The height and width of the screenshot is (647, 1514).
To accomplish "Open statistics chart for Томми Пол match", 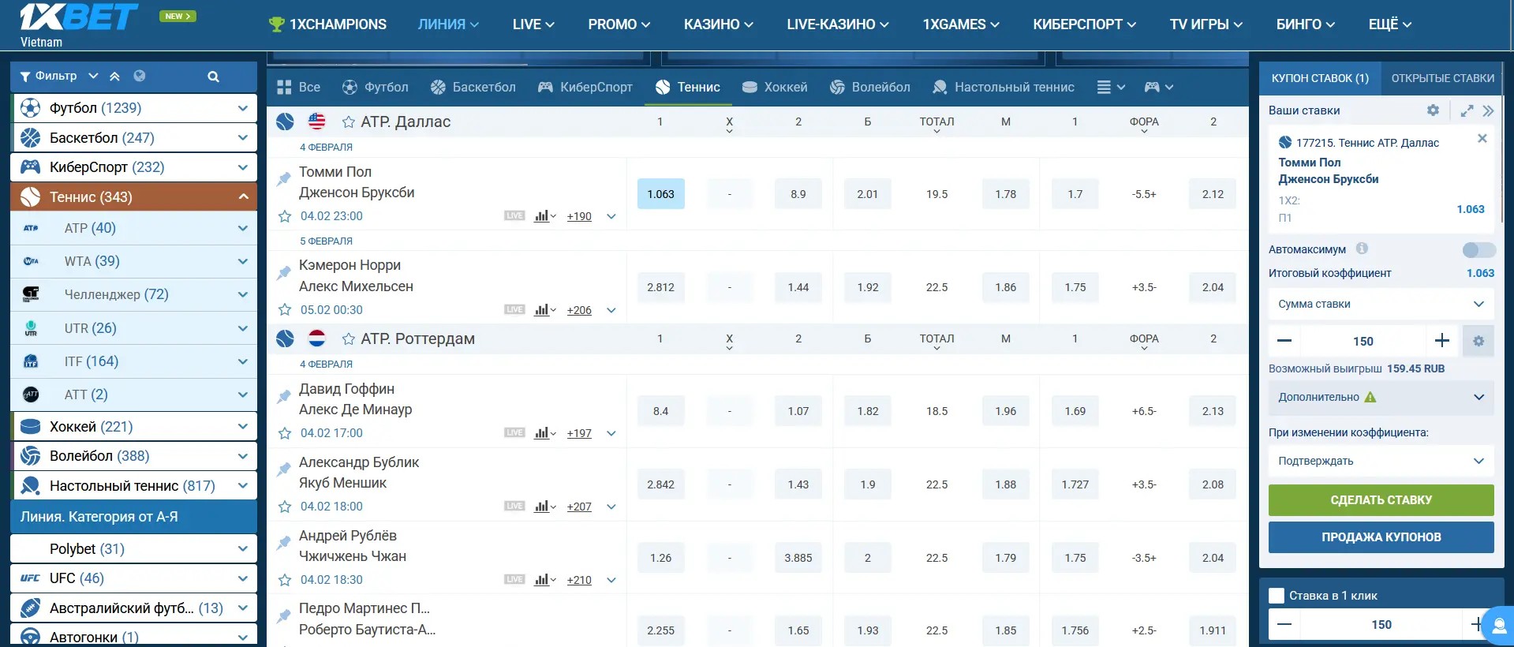I will pos(544,216).
